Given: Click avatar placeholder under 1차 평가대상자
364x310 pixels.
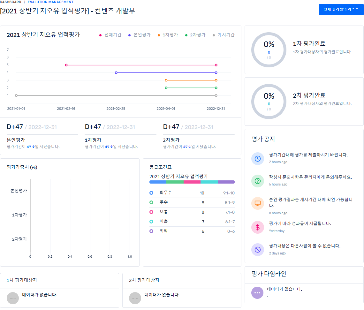Looking at the screenshot, I should (x=13, y=298).
